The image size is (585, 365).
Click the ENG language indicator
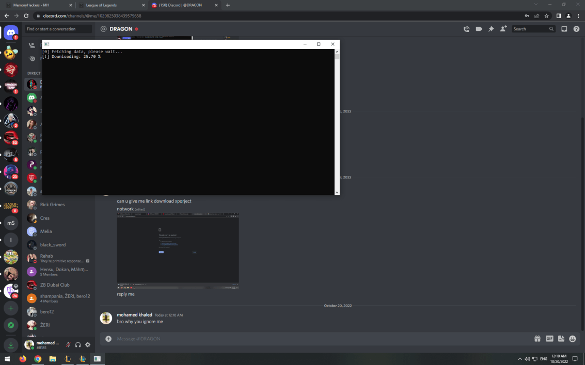click(x=544, y=359)
